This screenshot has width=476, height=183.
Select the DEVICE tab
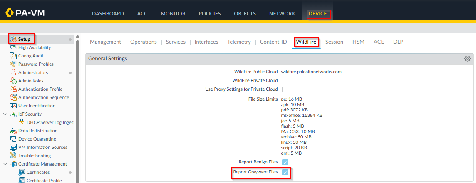point(317,14)
